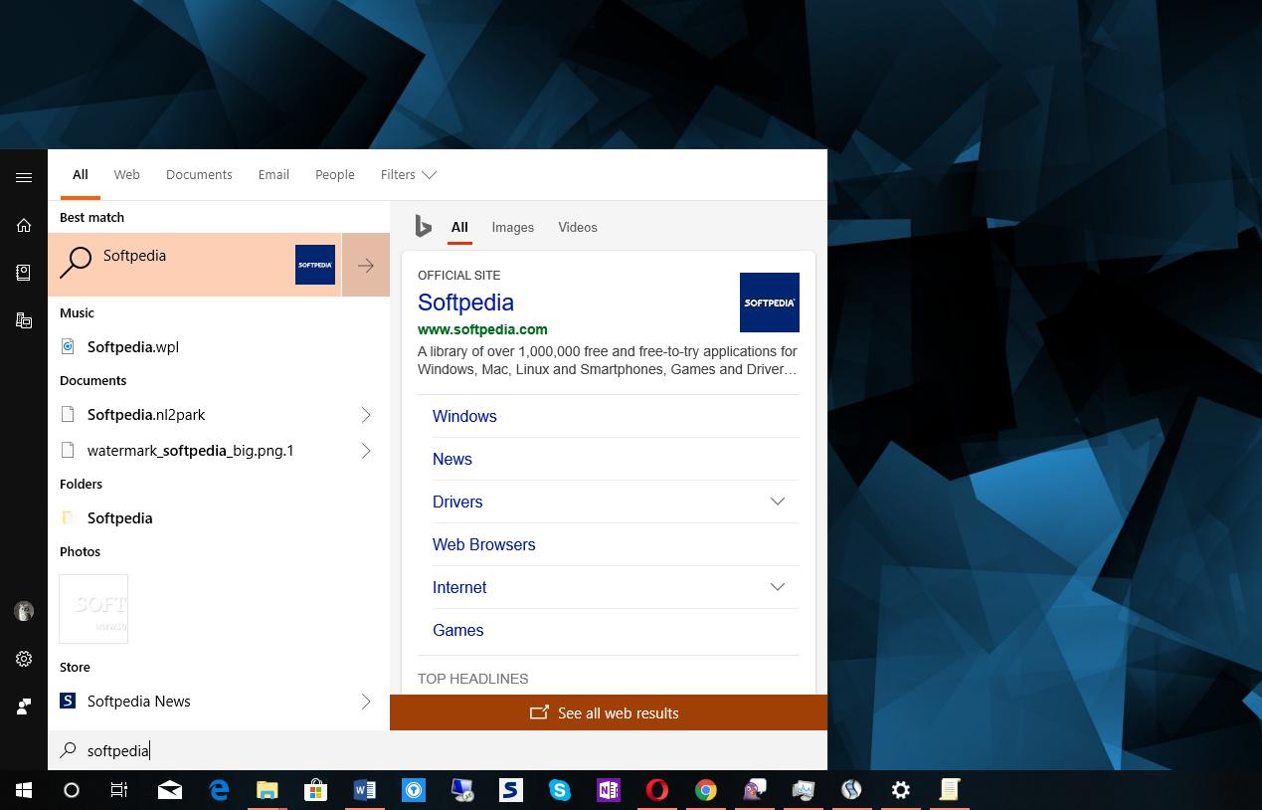
Task: Expand Softpedia News store result arrow
Action: [x=366, y=702]
